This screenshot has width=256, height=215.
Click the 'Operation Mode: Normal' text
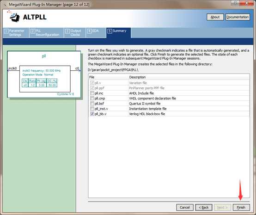pyautogui.click(x=38, y=74)
